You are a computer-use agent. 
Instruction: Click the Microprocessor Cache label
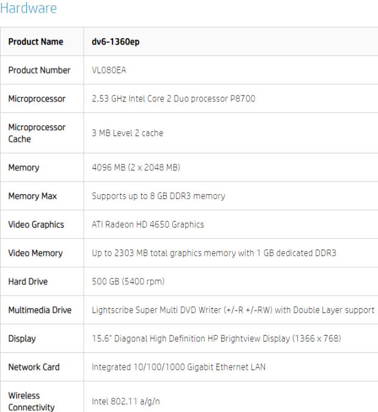pyautogui.click(x=36, y=133)
